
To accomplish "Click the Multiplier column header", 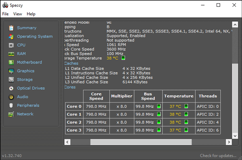I will click(122, 96).
